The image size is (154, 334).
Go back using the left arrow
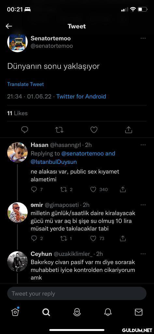[x=9, y=26]
